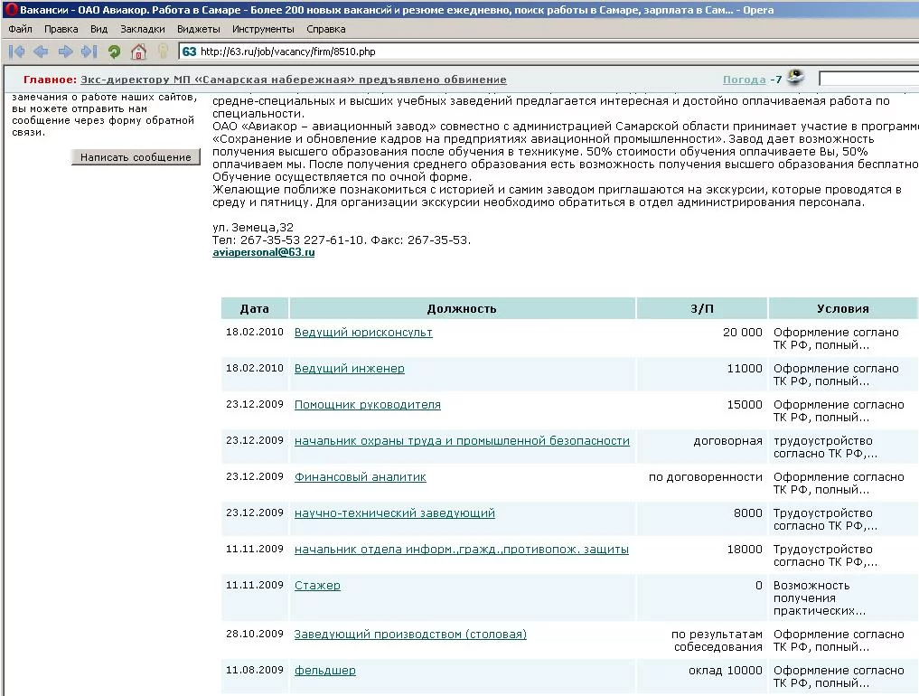Go back with the Back arrow

(41, 52)
